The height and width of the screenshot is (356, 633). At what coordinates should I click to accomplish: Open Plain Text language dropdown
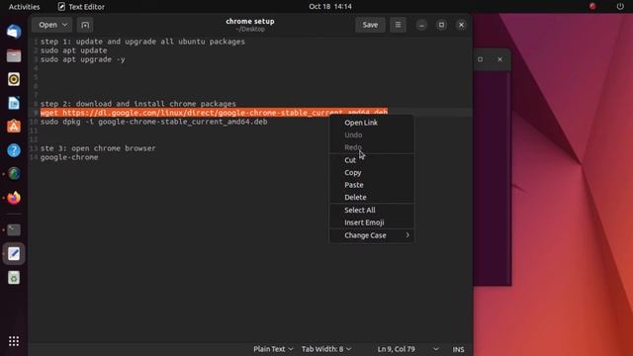(x=273, y=349)
